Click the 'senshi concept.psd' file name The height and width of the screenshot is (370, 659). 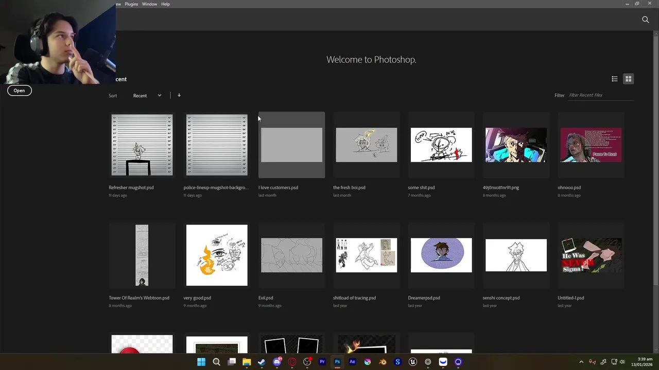point(501,298)
